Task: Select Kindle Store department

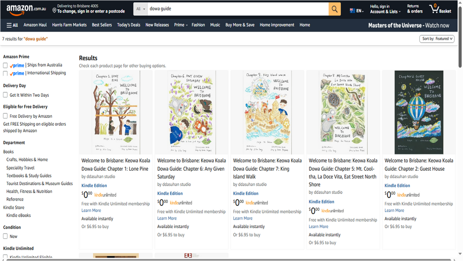Action: [14, 207]
